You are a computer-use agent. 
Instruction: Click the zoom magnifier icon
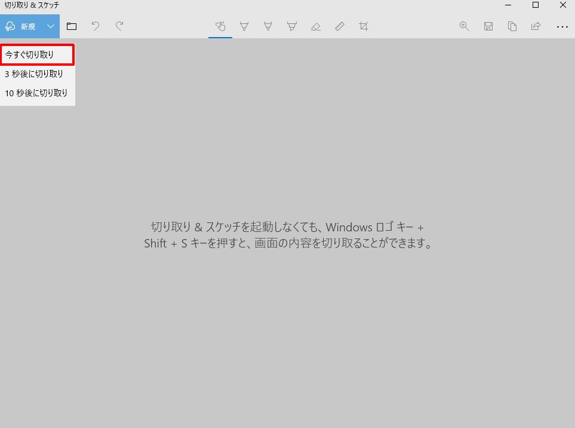(465, 26)
